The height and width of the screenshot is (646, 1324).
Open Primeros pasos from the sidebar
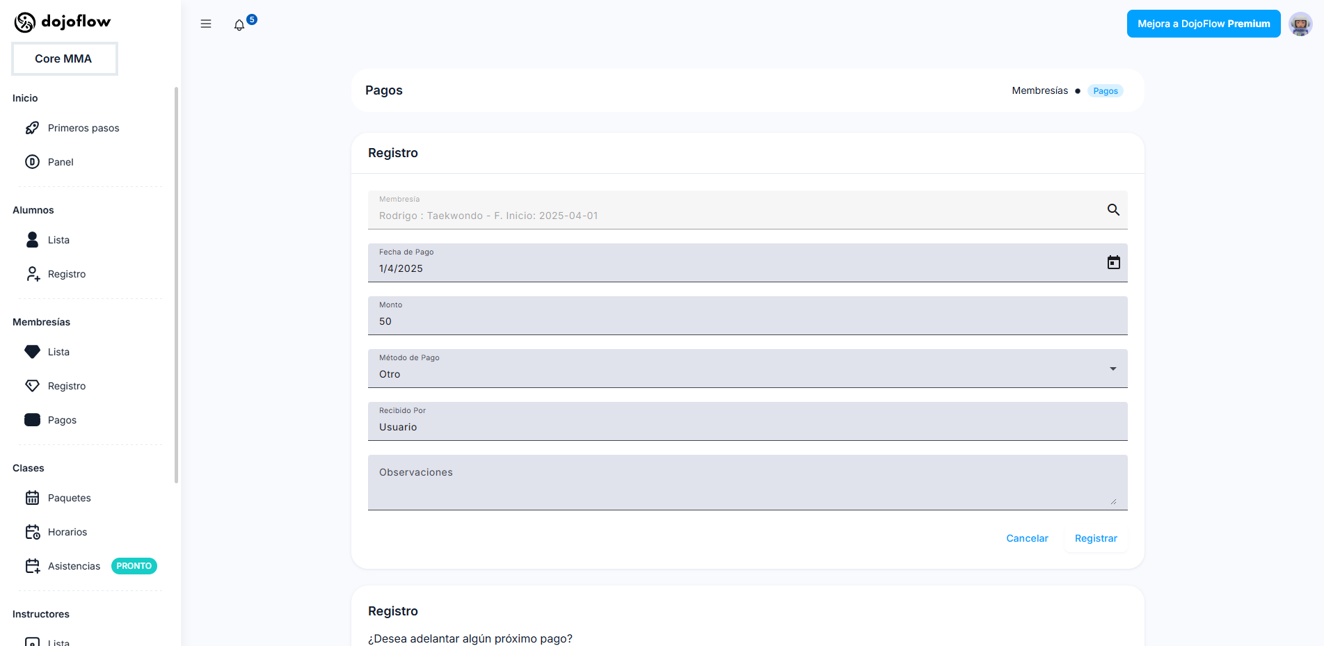(x=83, y=128)
